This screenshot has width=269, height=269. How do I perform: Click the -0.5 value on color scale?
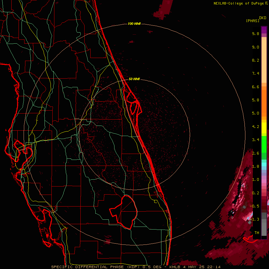pyautogui.click(x=254, y=206)
